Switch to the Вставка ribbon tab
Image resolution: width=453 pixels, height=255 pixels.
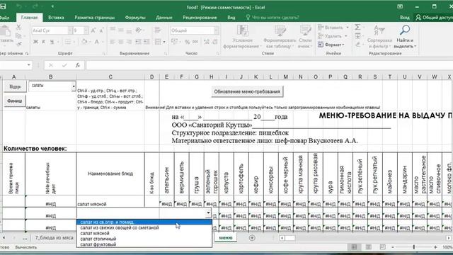(56, 17)
